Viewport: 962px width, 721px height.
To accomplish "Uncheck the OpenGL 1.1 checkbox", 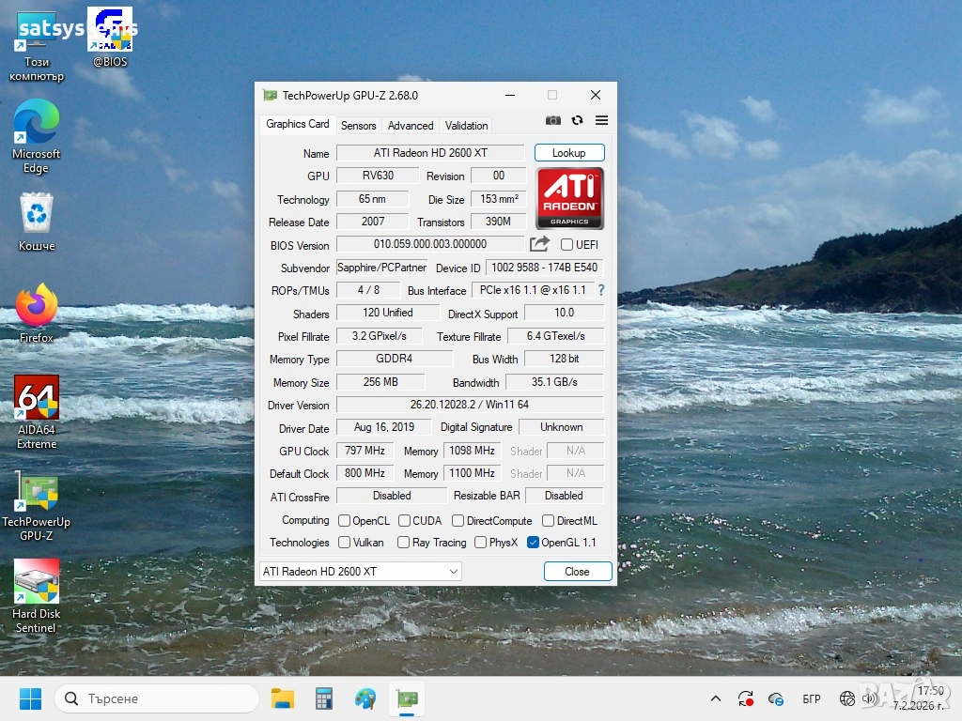I will [x=534, y=543].
